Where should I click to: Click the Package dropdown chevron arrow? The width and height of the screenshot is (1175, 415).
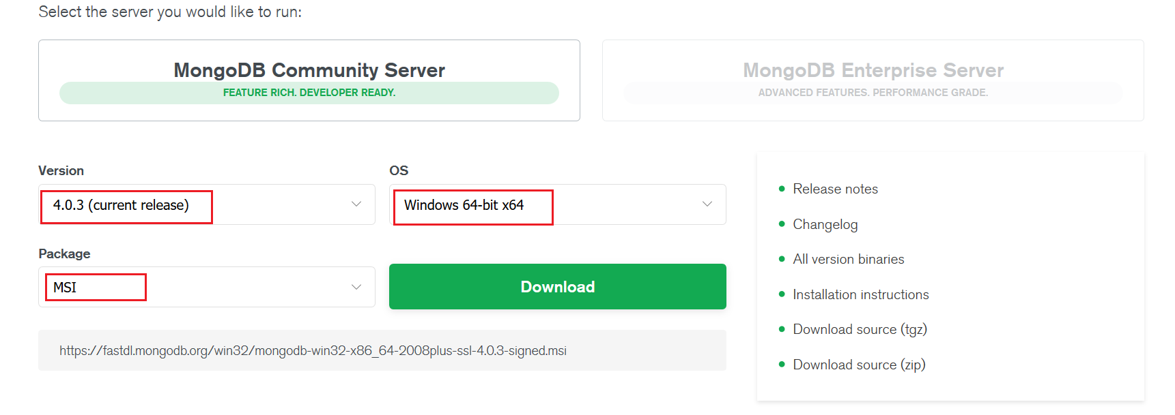356,287
